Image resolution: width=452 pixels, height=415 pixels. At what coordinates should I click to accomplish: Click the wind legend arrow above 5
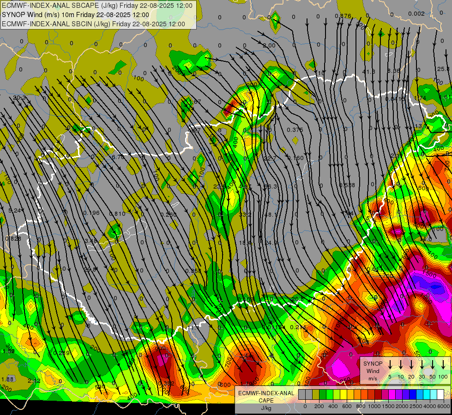390,364
